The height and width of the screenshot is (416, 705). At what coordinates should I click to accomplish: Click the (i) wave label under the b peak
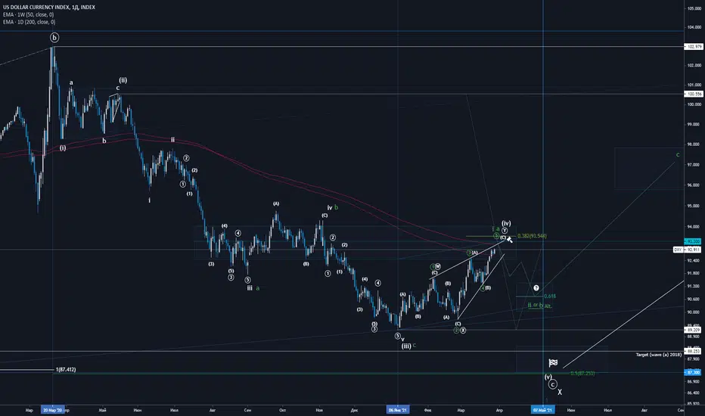pyautogui.click(x=63, y=147)
